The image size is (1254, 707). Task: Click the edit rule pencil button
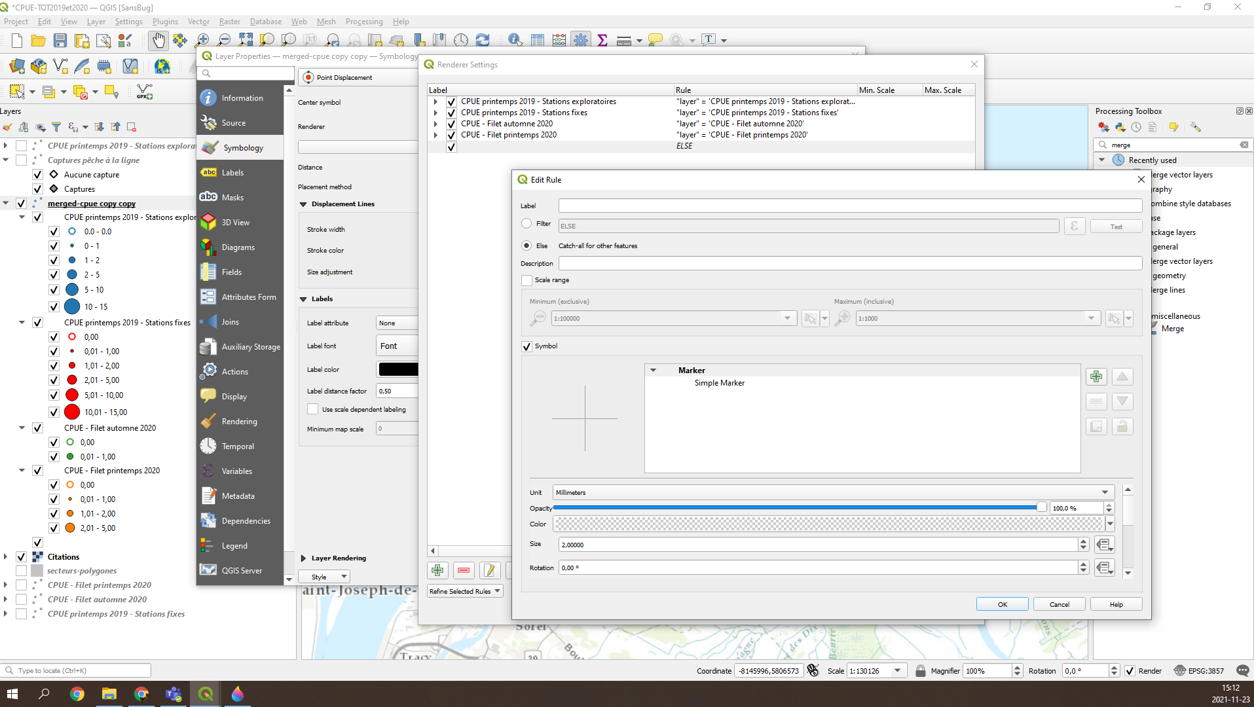pos(490,570)
